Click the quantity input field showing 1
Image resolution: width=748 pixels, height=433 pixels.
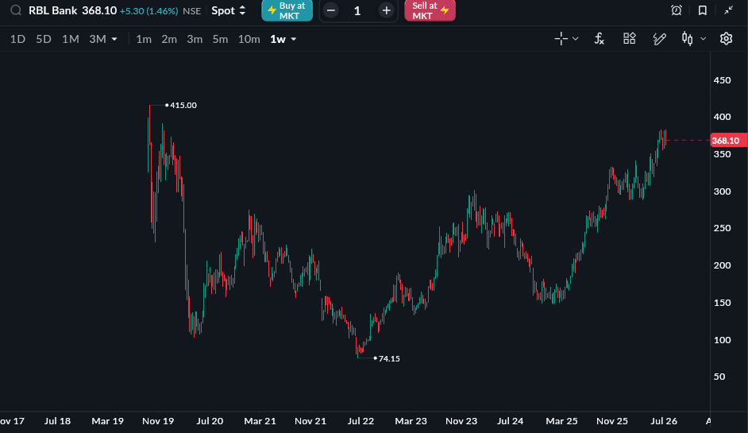[x=358, y=10]
